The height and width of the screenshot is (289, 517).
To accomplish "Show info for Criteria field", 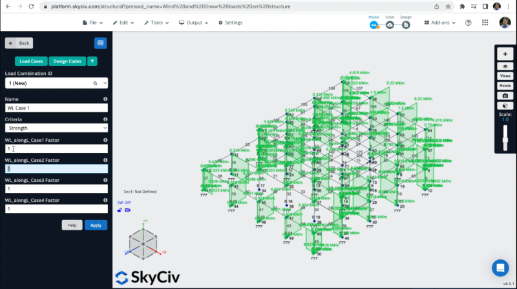I will (105, 119).
